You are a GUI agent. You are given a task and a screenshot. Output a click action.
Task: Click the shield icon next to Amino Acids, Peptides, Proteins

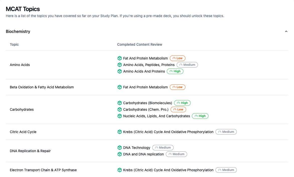click(120, 65)
